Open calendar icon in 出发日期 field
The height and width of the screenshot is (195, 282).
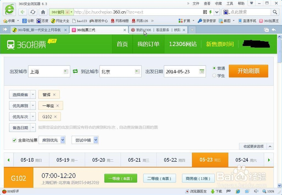point(202,71)
